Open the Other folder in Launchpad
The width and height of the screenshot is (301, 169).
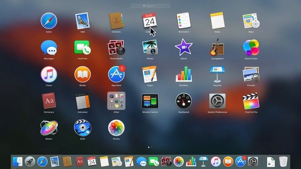pyautogui.click(x=116, y=101)
